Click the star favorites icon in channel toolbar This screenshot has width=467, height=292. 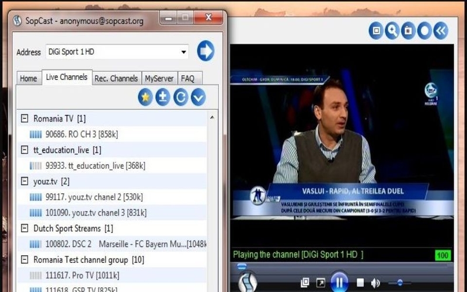[x=145, y=97]
